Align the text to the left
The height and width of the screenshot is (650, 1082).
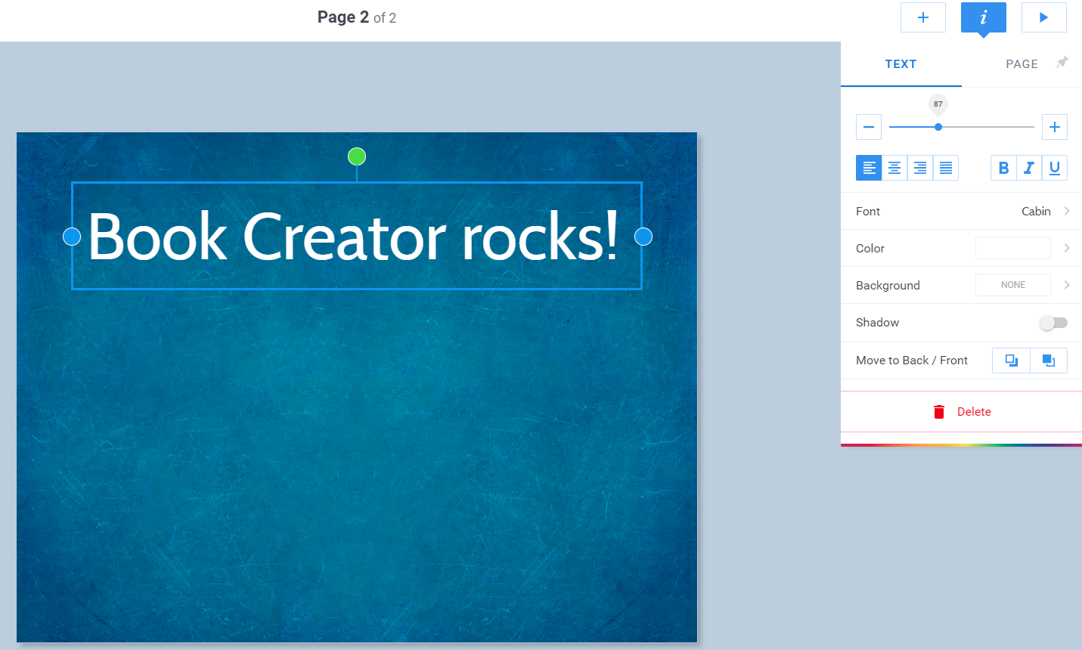point(869,168)
